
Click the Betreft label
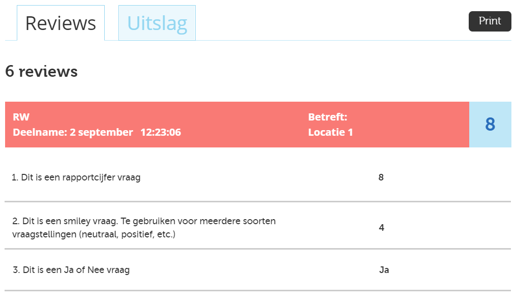tap(327, 116)
